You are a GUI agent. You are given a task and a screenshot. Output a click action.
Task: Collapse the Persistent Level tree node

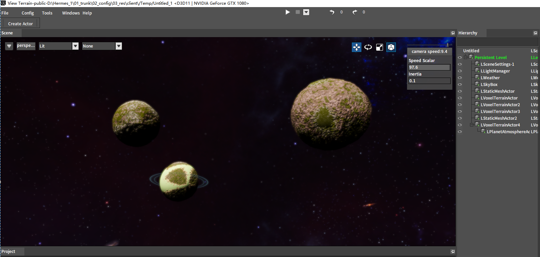pos(466,57)
